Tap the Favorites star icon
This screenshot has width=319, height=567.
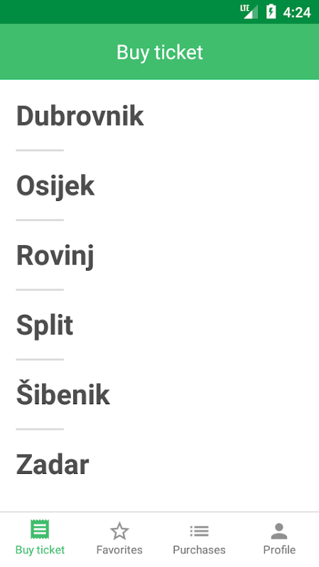[119, 531]
